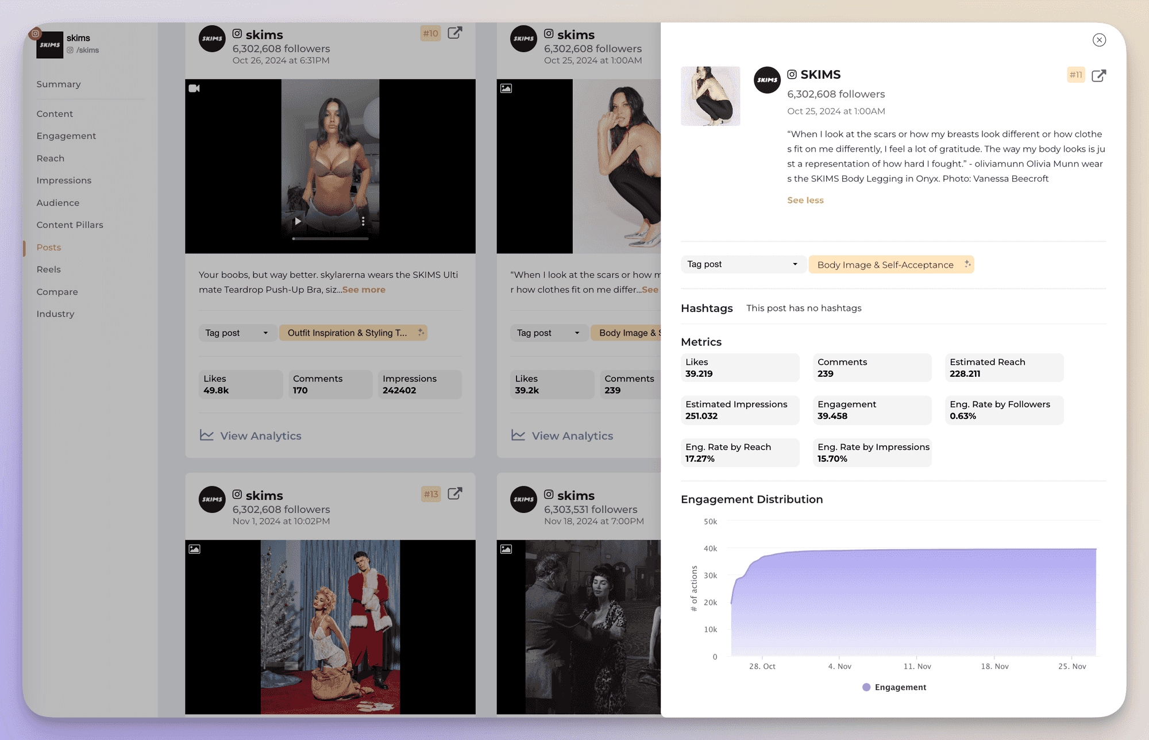The height and width of the screenshot is (740, 1149).
Task: Click Instagram icon beside /skims handle
Action: (70, 50)
